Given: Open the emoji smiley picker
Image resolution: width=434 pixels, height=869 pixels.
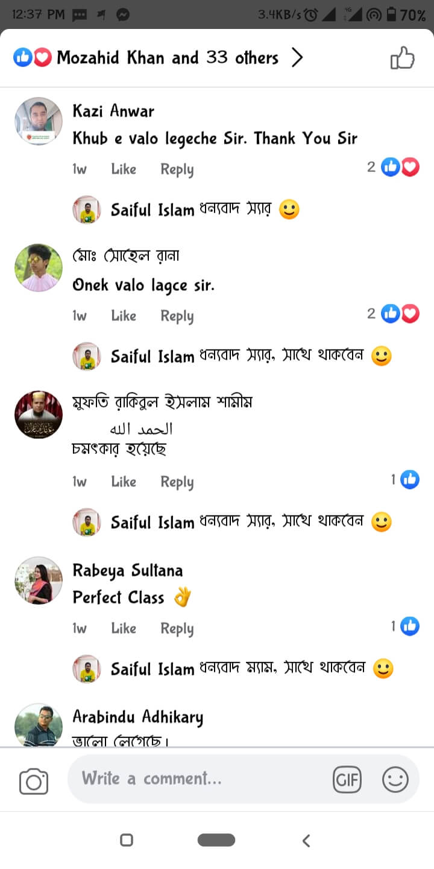Looking at the screenshot, I should coord(395,780).
